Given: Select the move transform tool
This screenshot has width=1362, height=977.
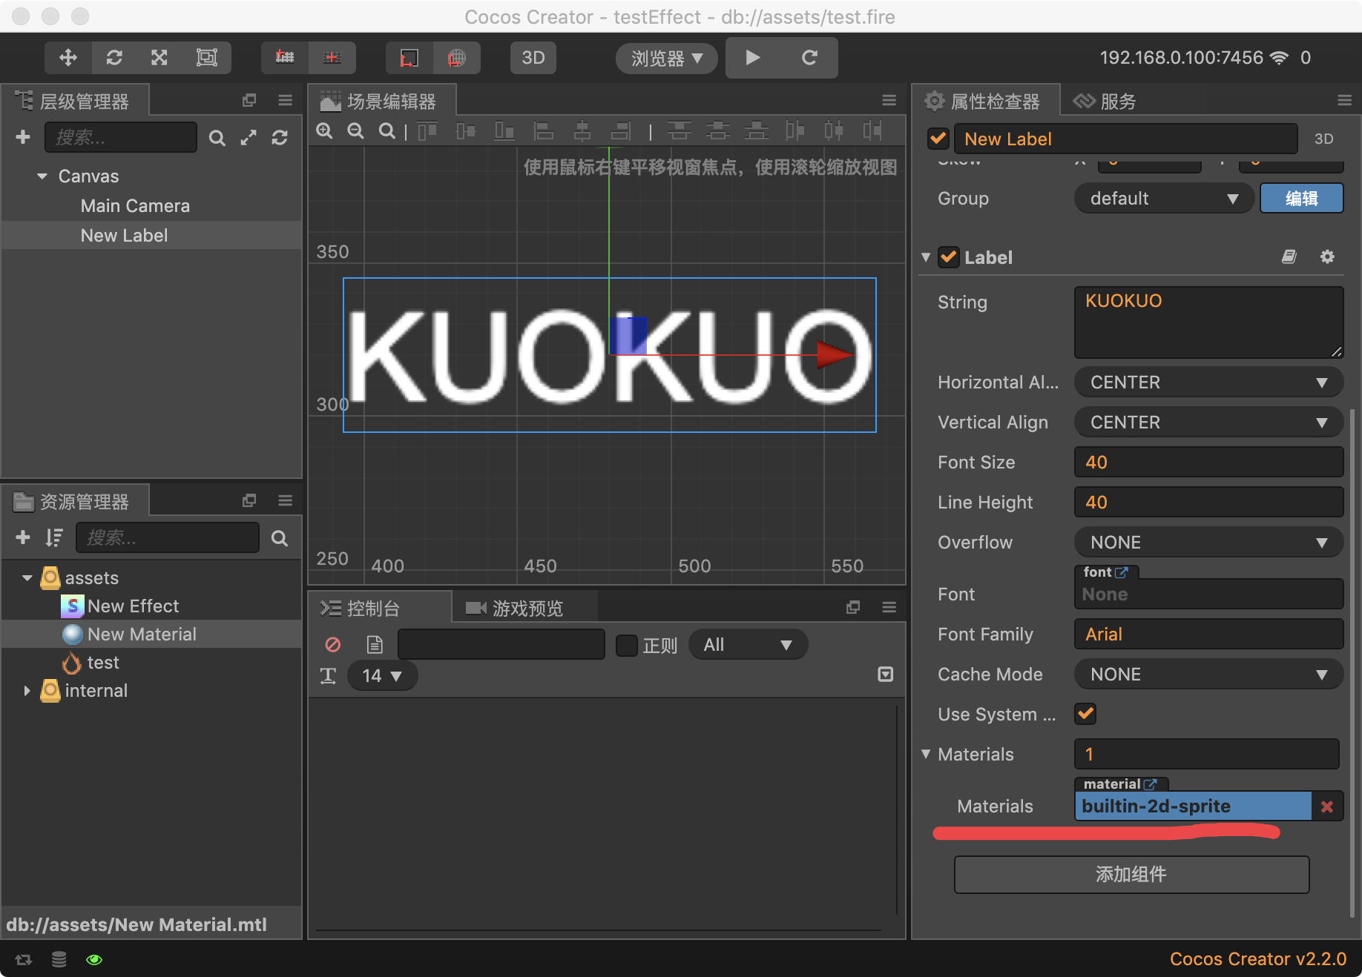Looking at the screenshot, I should [68, 58].
